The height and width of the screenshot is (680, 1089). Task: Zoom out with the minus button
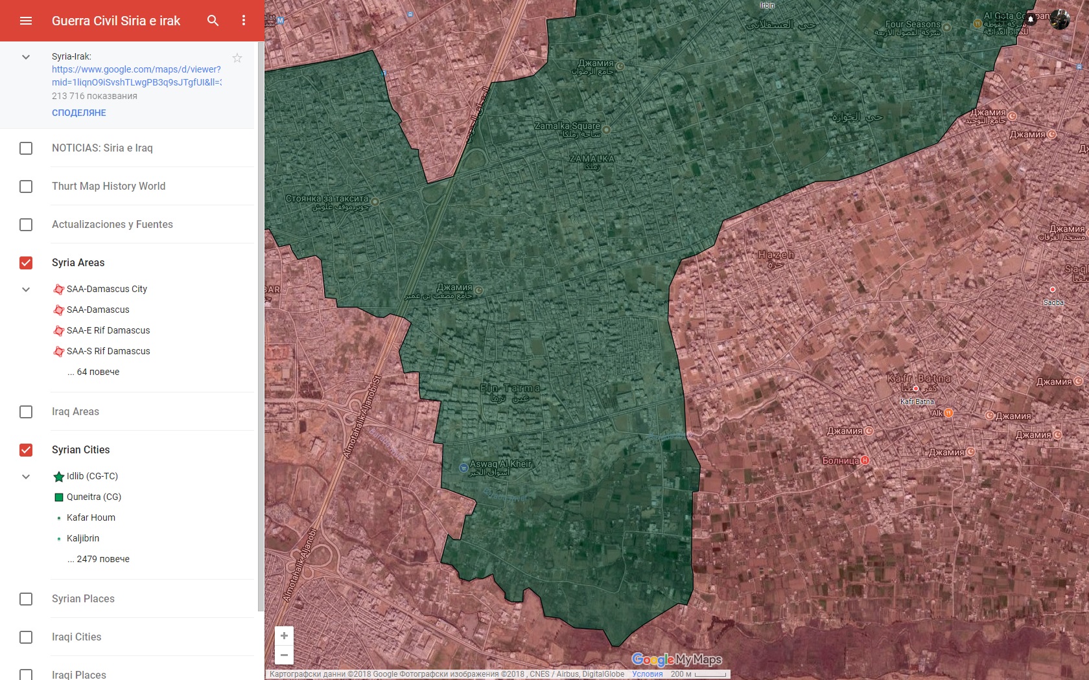[284, 655]
